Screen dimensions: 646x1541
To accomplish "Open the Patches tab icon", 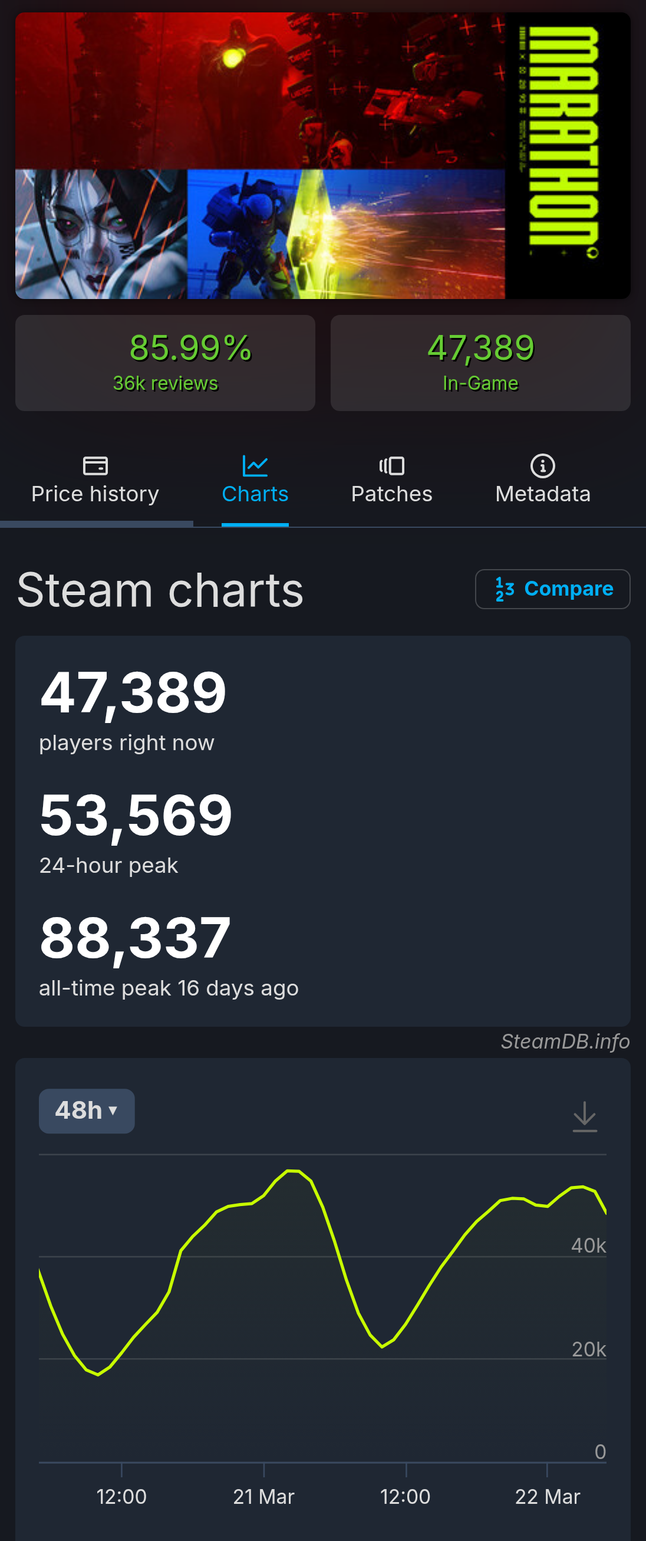I will pos(392,465).
